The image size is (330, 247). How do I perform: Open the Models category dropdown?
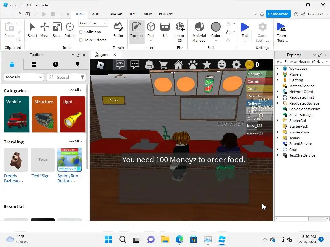[x=24, y=77]
